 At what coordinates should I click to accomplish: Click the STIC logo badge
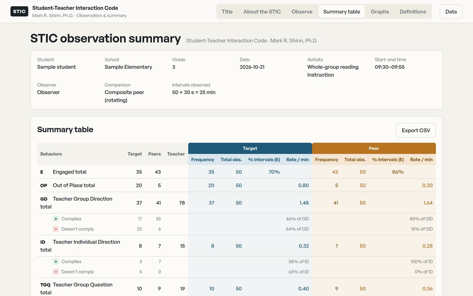click(x=19, y=11)
